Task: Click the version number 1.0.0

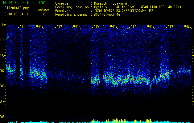Action: pos(42,2)
